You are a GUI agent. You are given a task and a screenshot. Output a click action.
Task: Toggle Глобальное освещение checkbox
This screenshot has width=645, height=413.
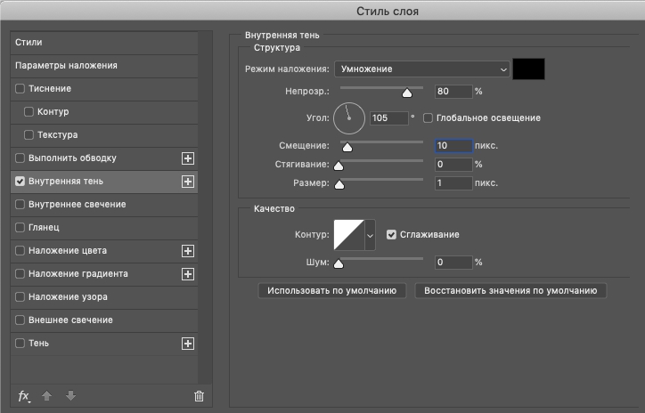coord(428,118)
